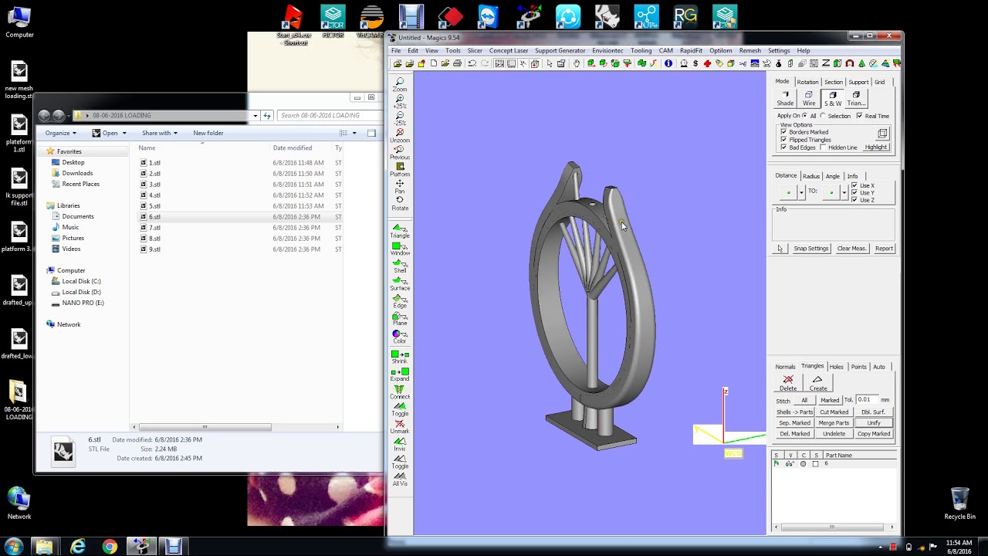Toggle the Bad Edges checkbox
Image resolution: width=988 pixels, height=556 pixels.
point(783,147)
